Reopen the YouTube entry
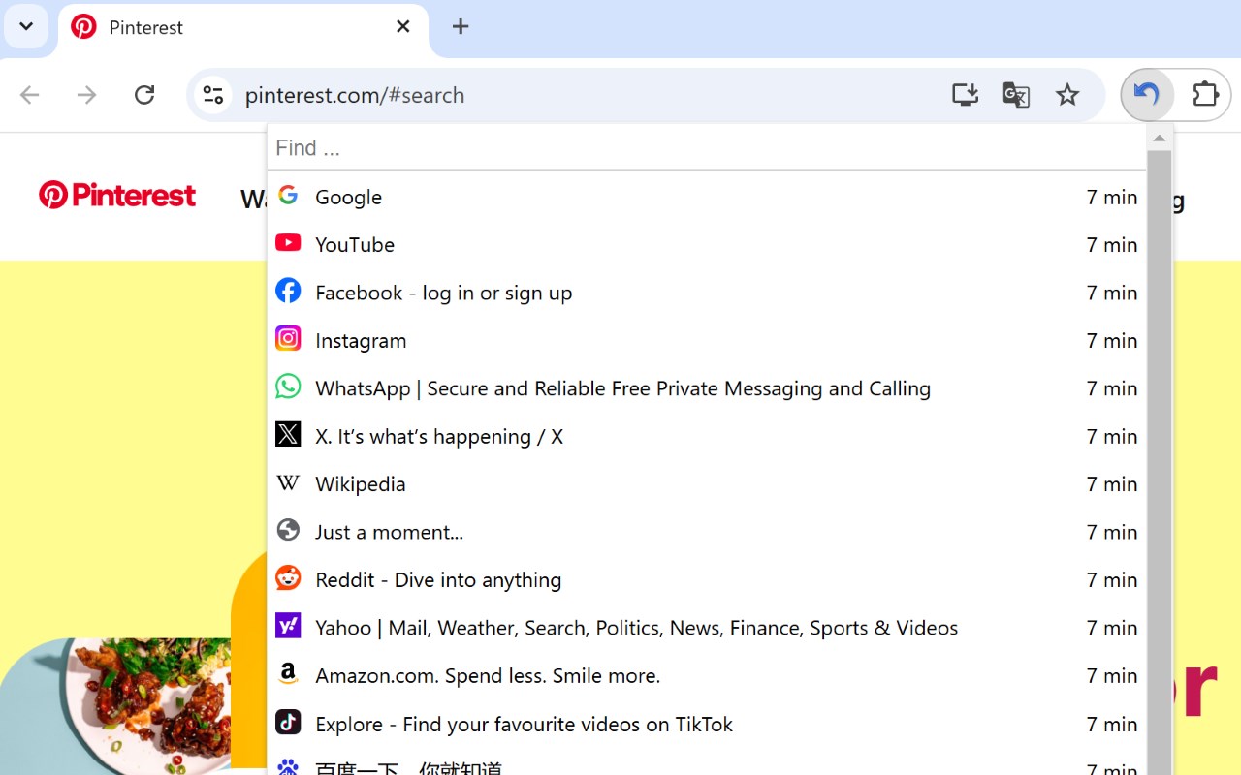 click(355, 245)
